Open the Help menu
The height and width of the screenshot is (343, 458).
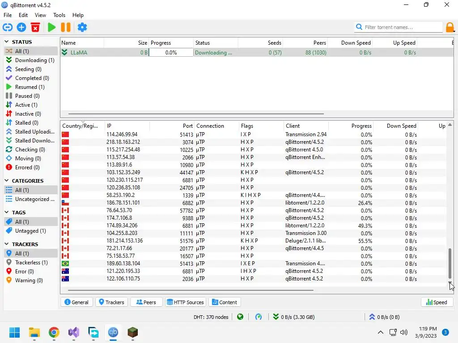click(78, 15)
